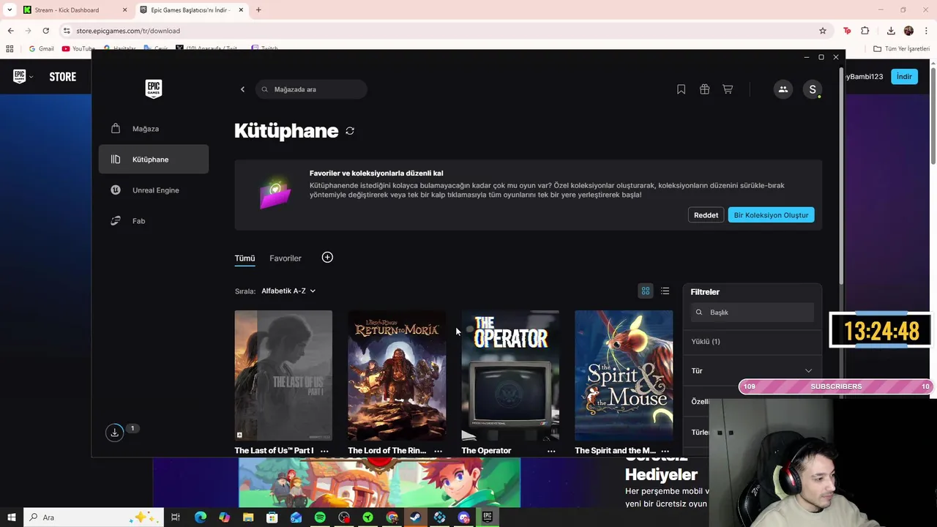Open The Spirit and the Mouse cover

click(624, 375)
